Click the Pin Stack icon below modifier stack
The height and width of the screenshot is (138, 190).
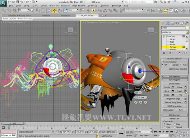pos(164,53)
